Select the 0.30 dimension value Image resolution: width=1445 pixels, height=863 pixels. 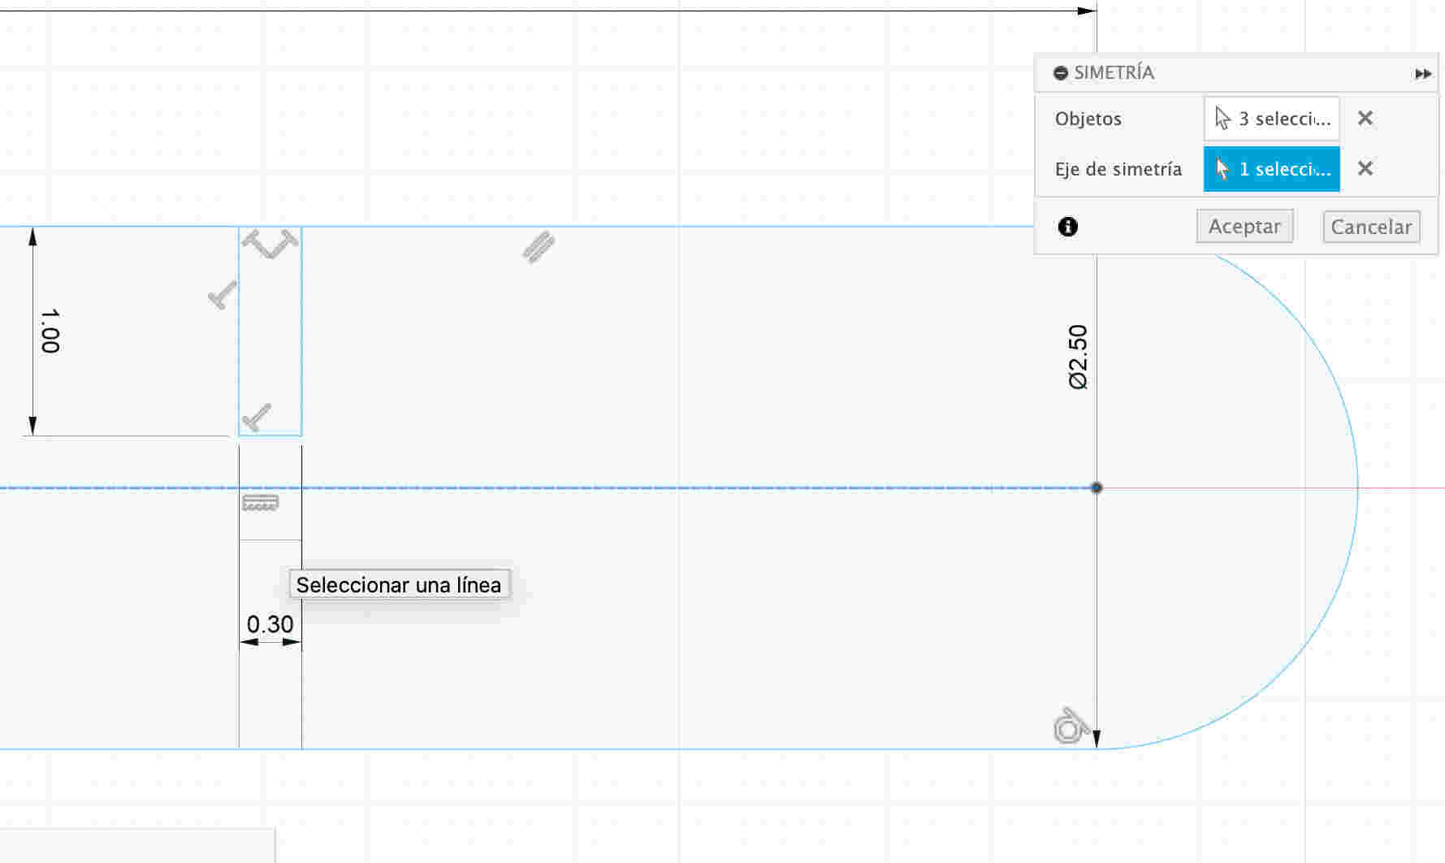(270, 624)
